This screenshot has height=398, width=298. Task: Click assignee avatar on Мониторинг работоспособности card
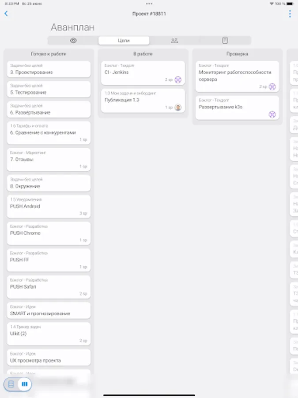(x=272, y=87)
